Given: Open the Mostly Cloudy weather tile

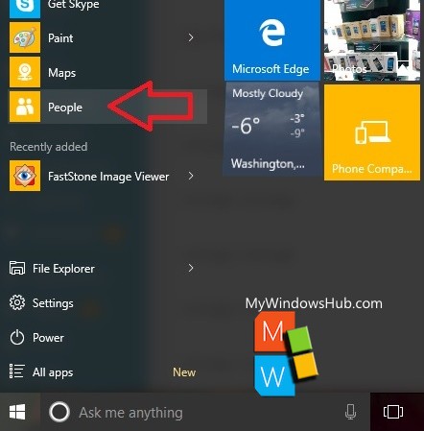Looking at the screenshot, I should (x=272, y=130).
